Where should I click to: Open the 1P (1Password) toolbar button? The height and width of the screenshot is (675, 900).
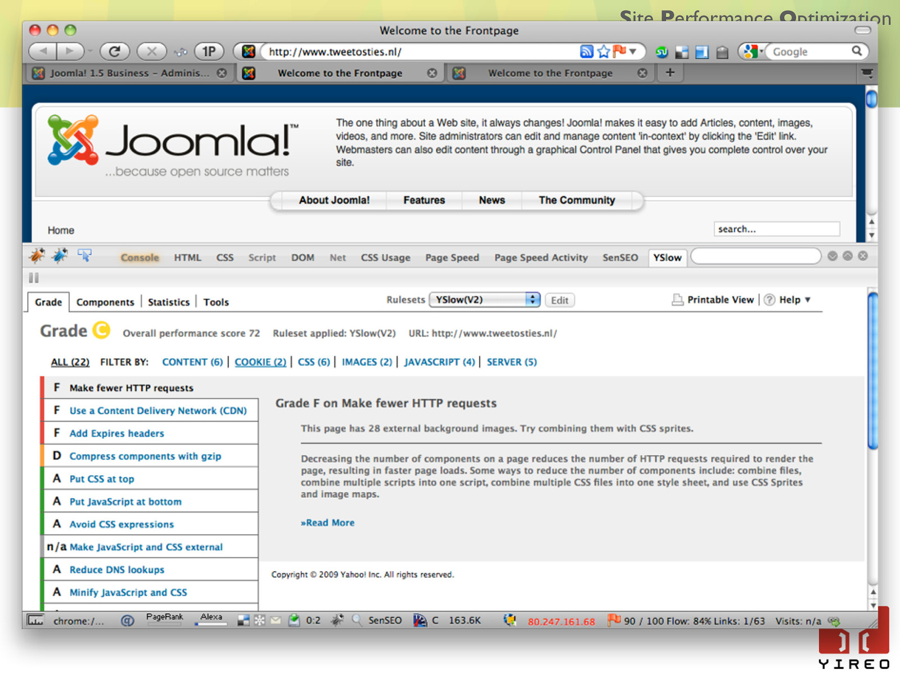coord(209,52)
